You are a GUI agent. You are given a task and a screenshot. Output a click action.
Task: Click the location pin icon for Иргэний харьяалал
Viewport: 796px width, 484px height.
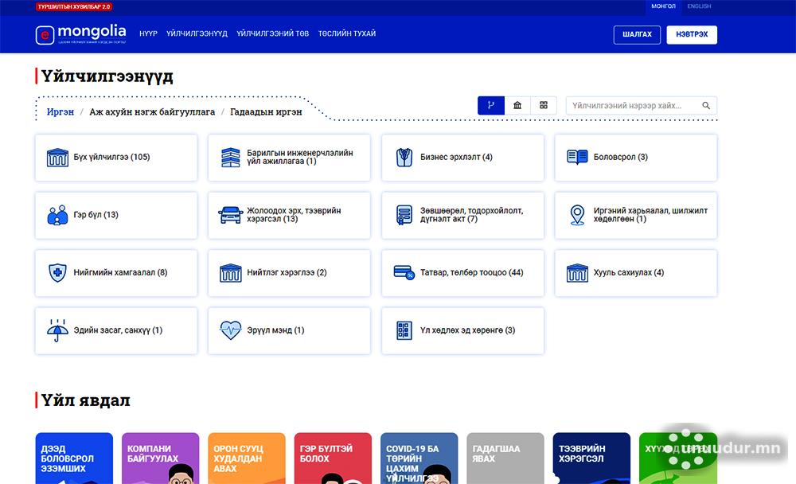(x=577, y=215)
